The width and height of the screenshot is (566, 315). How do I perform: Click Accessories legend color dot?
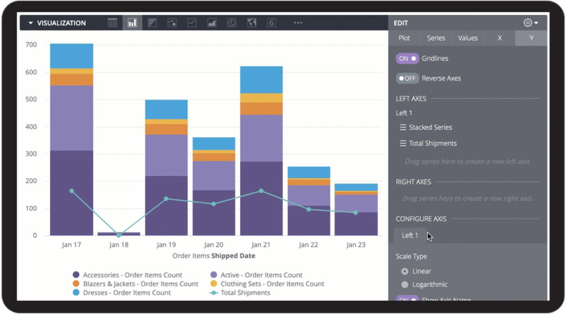click(x=76, y=275)
